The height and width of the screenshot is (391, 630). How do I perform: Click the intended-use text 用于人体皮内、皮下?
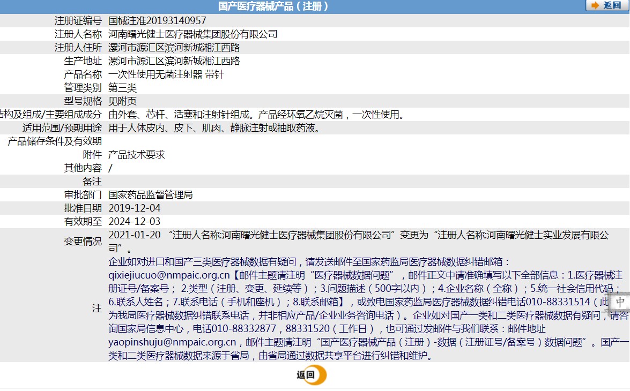215,128
